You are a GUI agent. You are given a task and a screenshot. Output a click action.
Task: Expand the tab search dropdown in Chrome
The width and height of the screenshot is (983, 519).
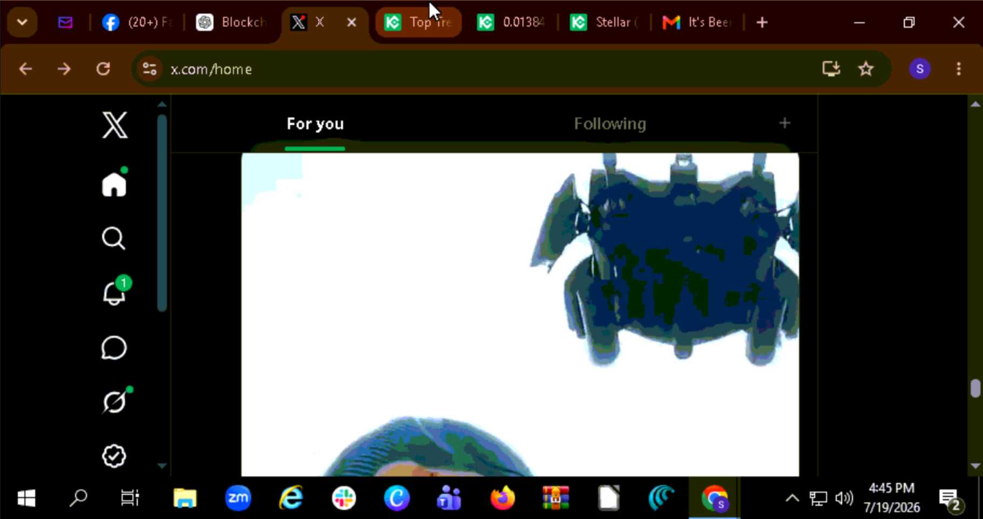[x=22, y=22]
